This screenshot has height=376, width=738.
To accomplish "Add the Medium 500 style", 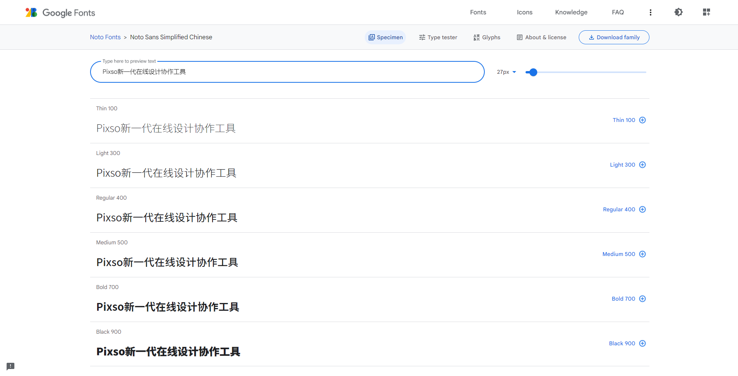I will (624, 254).
